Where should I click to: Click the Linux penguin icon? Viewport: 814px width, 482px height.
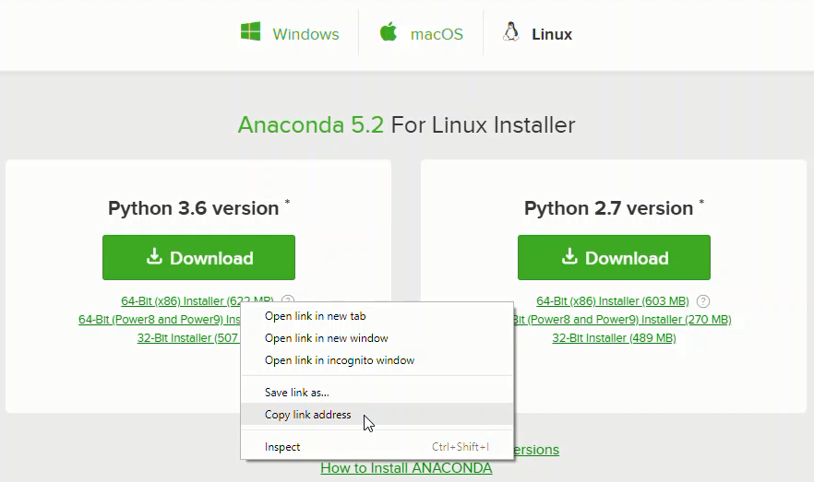click(511, 32)
